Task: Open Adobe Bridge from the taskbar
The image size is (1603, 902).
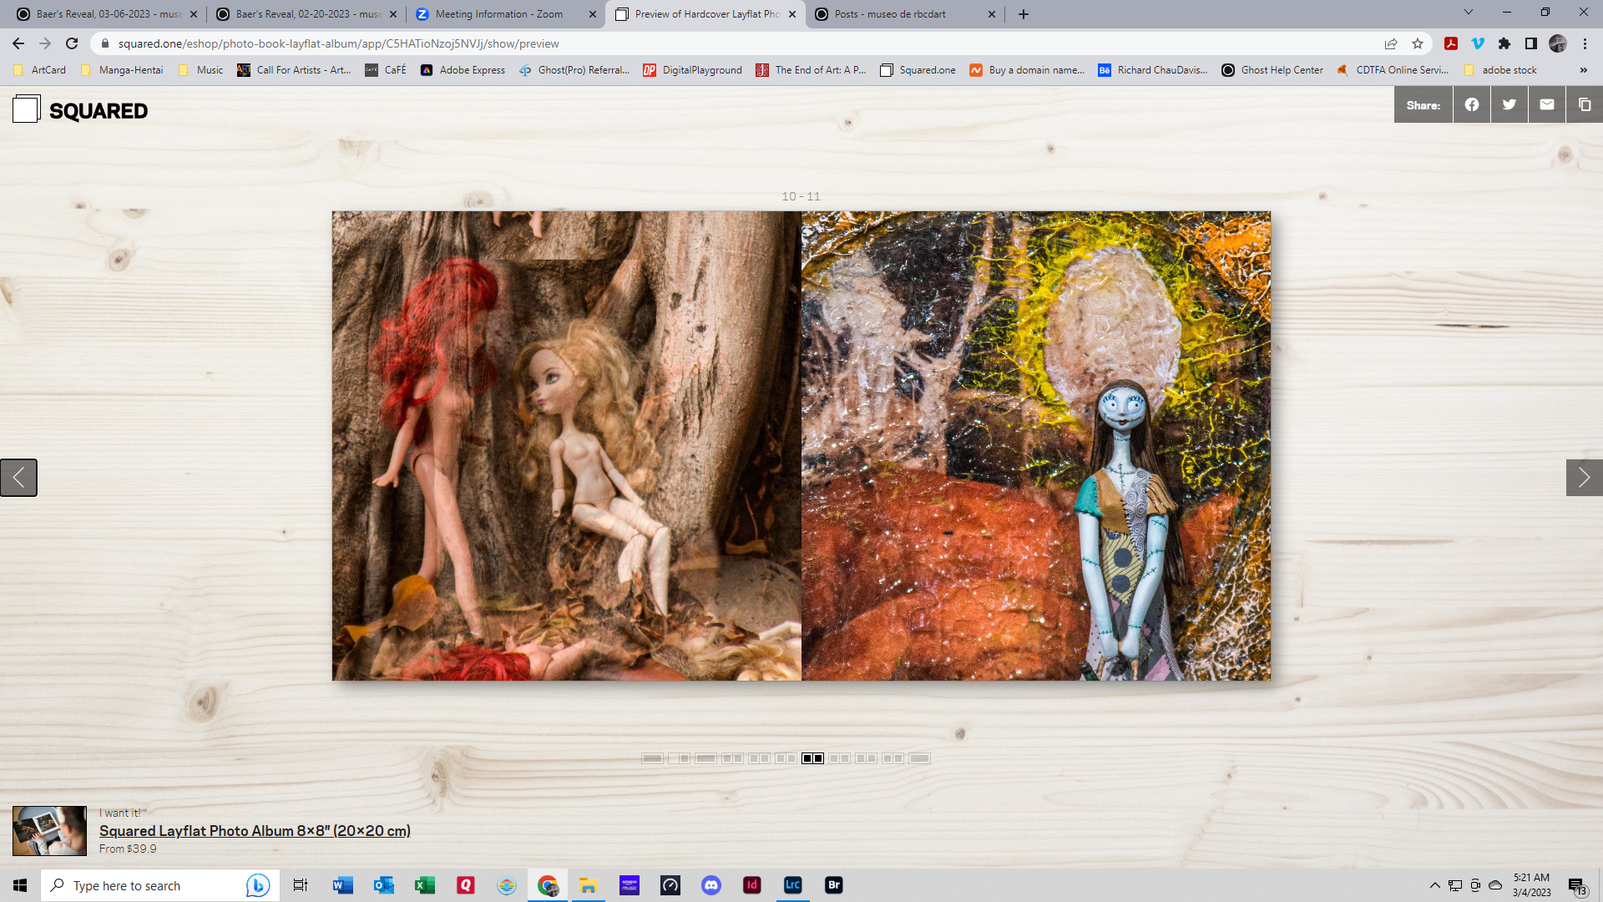Action: tap(834, 885)
